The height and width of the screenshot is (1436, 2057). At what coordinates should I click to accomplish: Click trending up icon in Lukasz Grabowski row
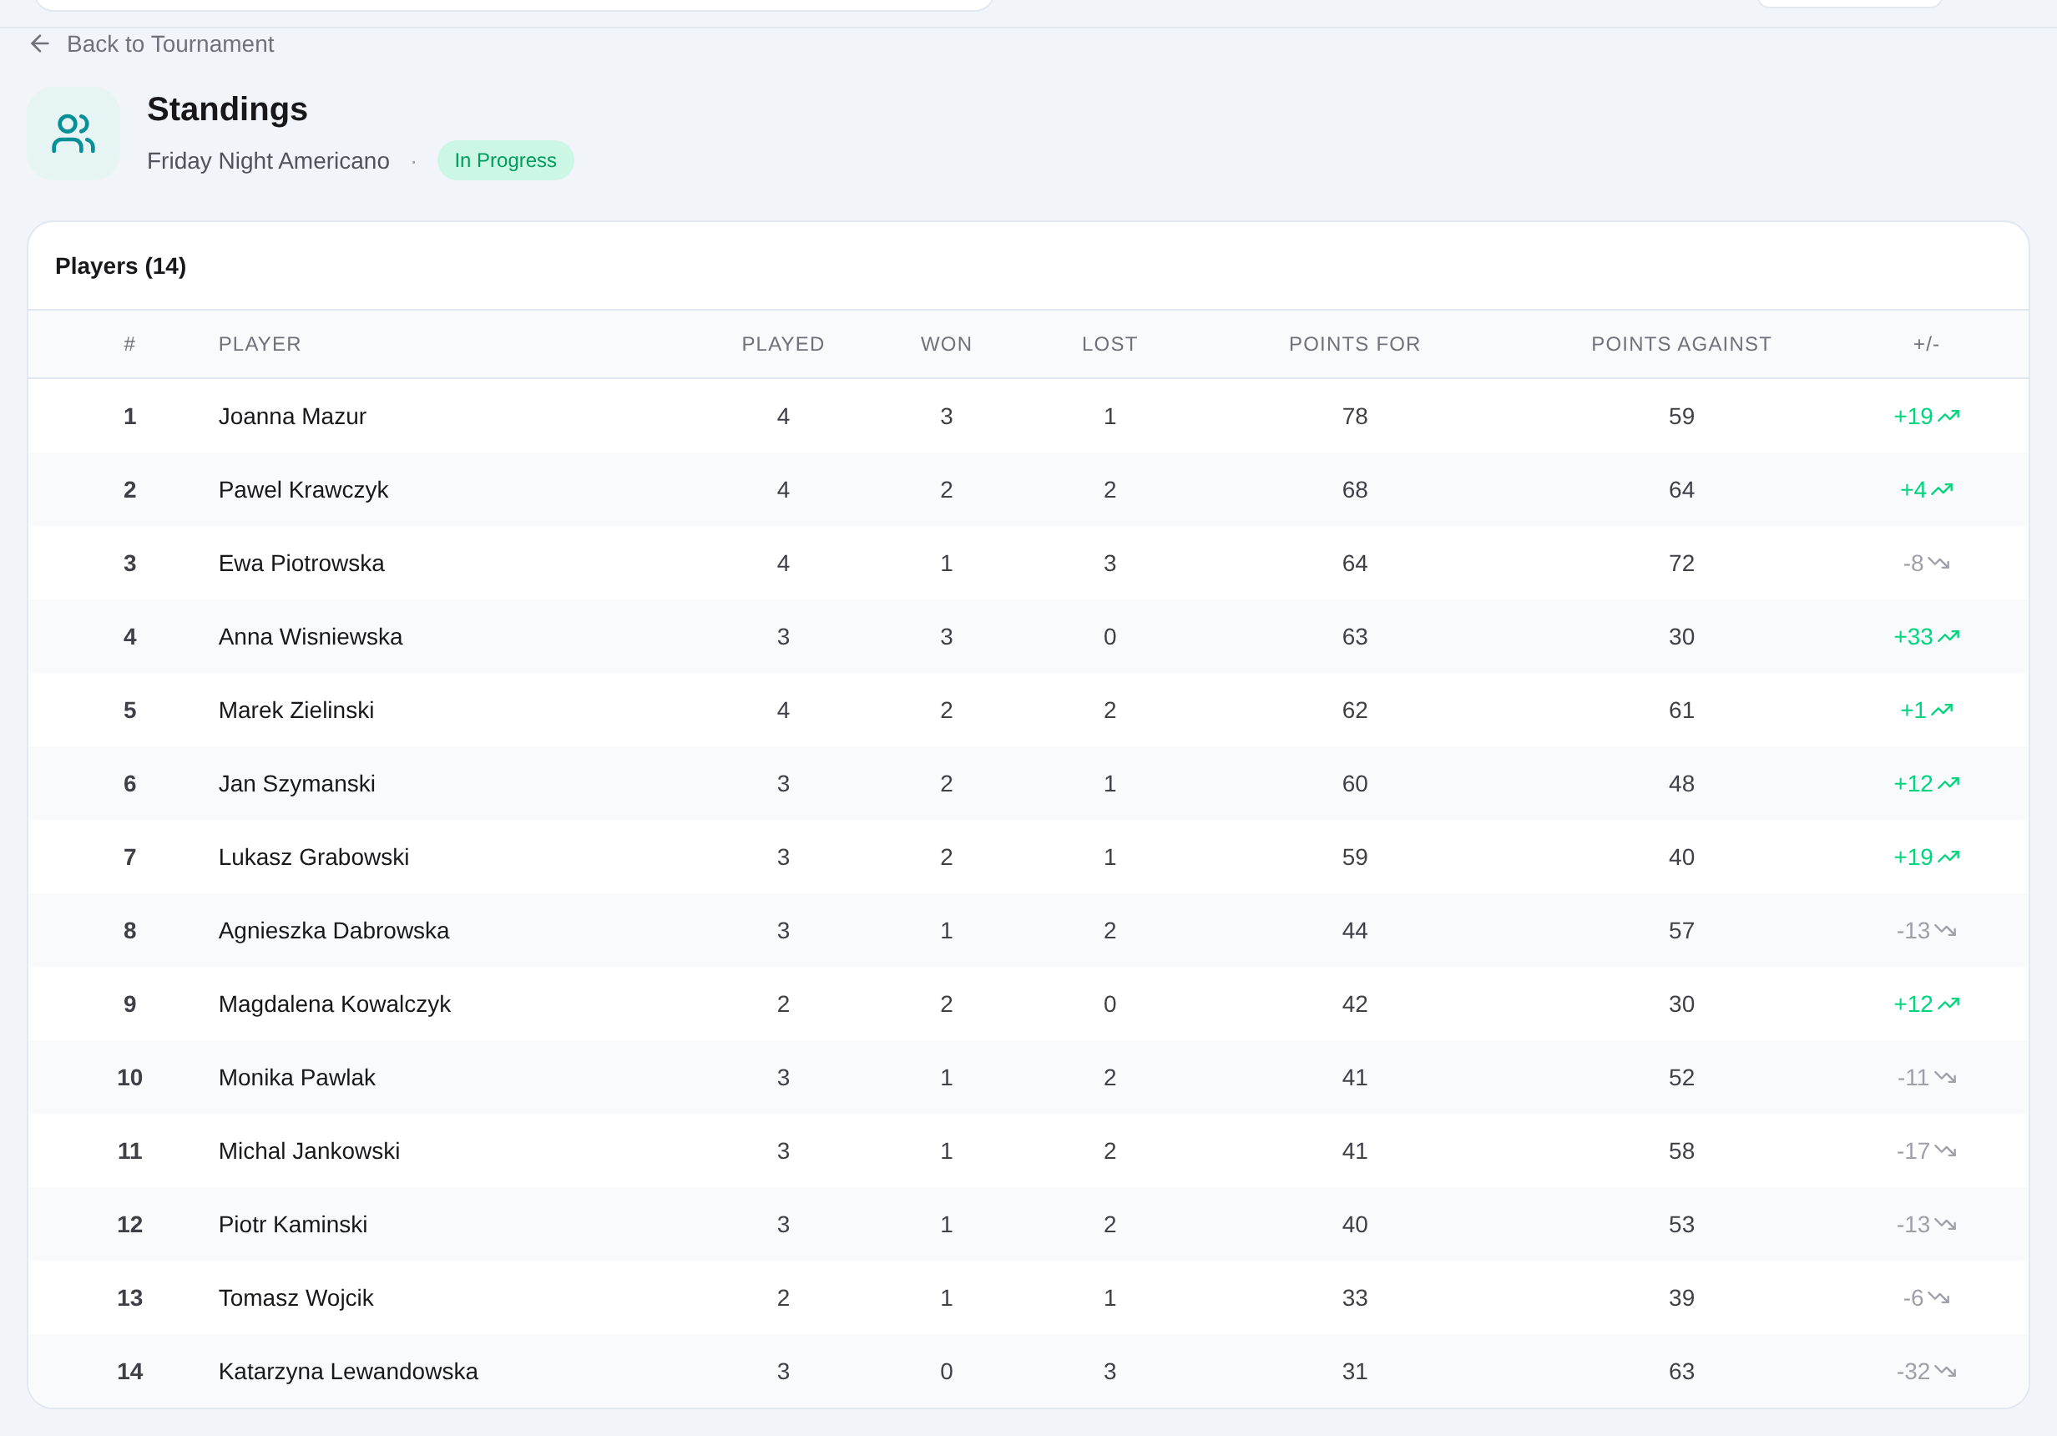(x=1949, y=857)
